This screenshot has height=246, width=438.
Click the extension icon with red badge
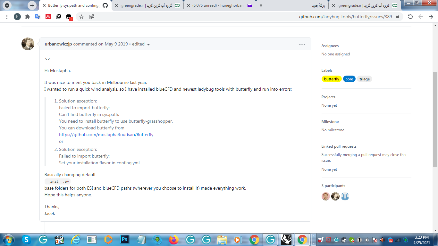69,17
